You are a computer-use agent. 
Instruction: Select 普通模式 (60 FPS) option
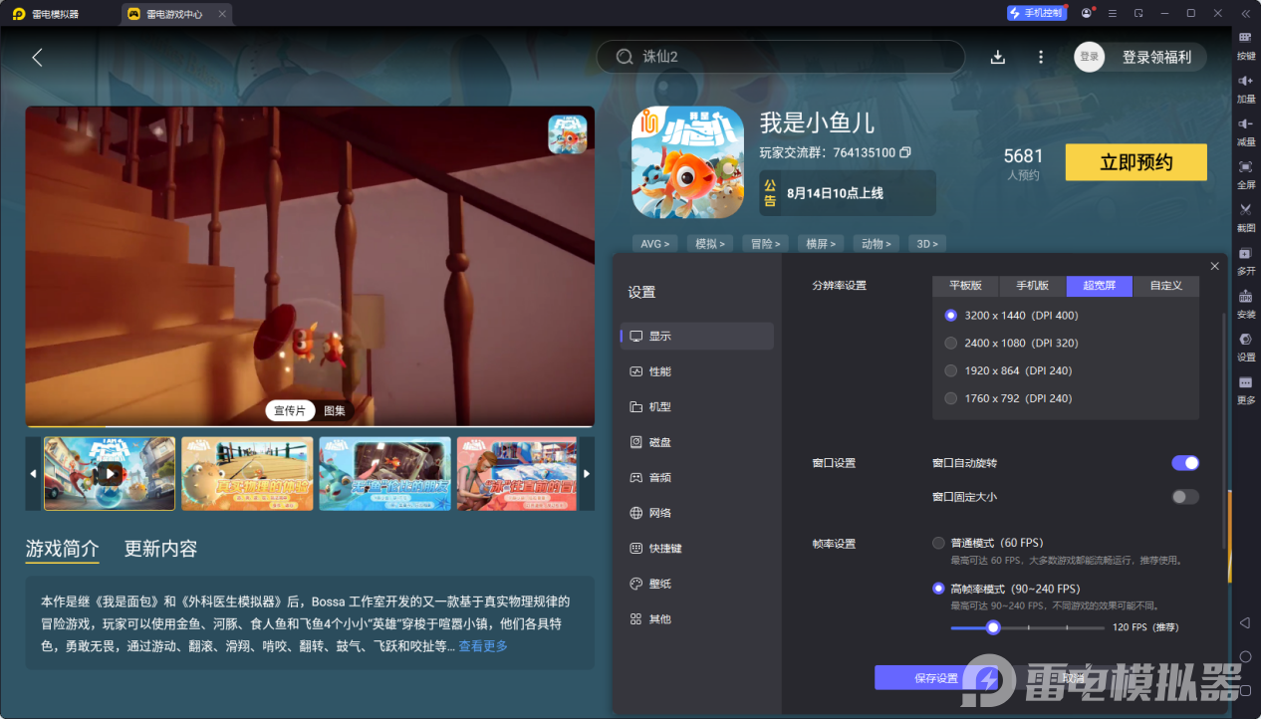(938, 543)
